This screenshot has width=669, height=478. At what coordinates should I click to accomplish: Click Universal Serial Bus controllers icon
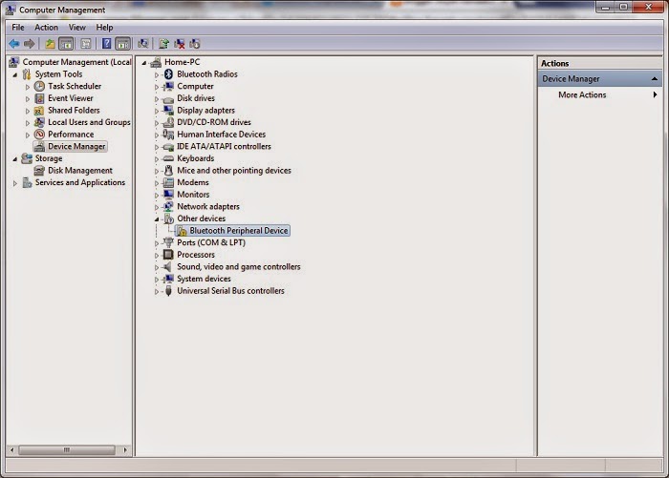168,291
